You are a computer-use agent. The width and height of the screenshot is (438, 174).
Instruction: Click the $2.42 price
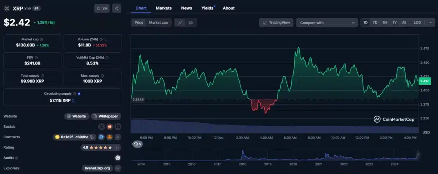coord(17,23)
